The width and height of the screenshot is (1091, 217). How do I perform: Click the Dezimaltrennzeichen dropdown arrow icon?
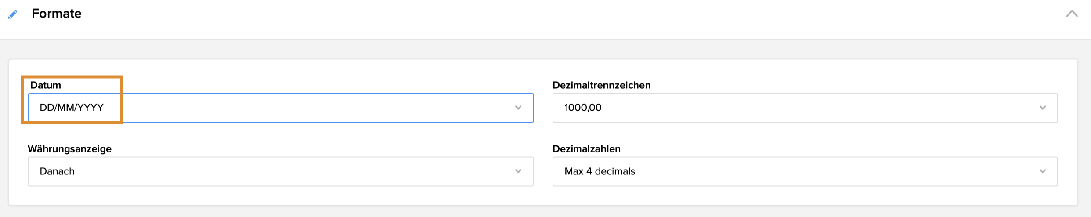coord(1043,108)
